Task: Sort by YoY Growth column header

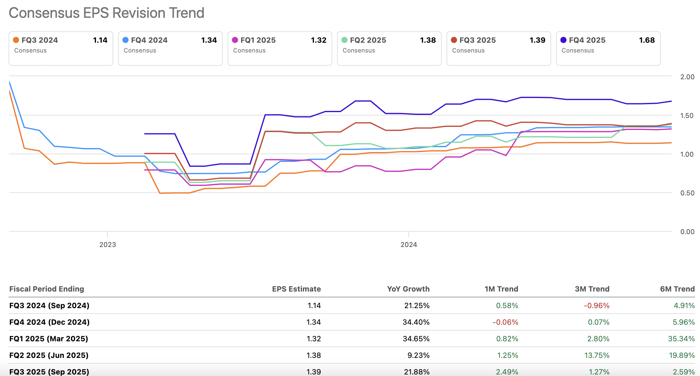Action: tap(408, 289)
